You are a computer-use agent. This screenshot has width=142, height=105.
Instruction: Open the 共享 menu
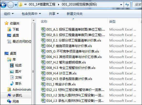pyautogui.click(x=54, y=14)
